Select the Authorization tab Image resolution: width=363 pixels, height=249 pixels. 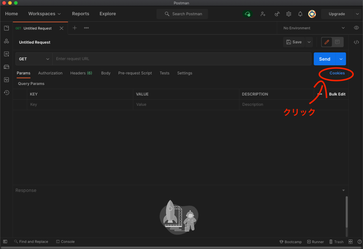click(x=50, y=73)
